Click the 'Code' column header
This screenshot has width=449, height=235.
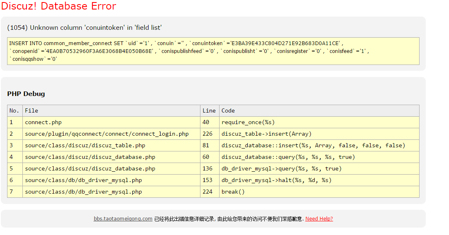228,111
